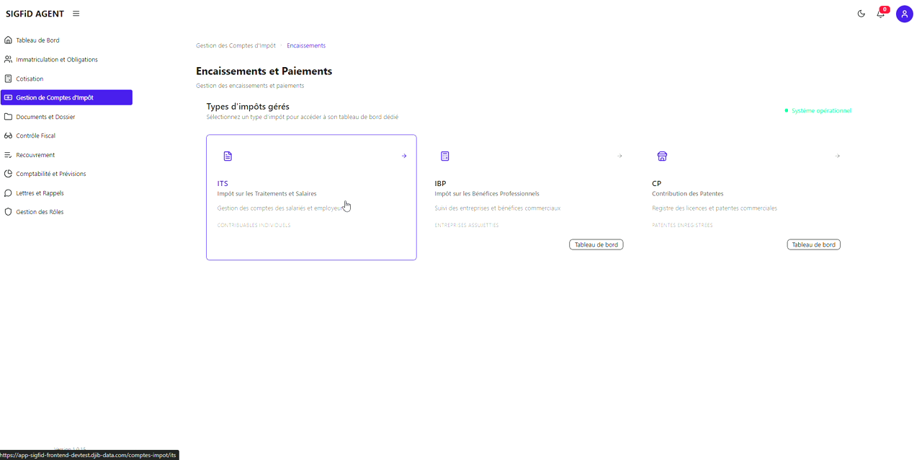This screenshot has height=460, width=922.
Task: Switch to dark mode with moon icon
Action: coord(861,14)
